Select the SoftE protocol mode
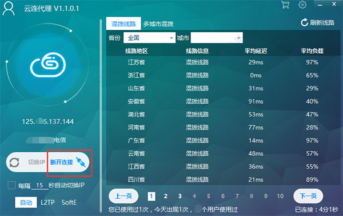Screen dimensions: 343x216 coord(69,202)
